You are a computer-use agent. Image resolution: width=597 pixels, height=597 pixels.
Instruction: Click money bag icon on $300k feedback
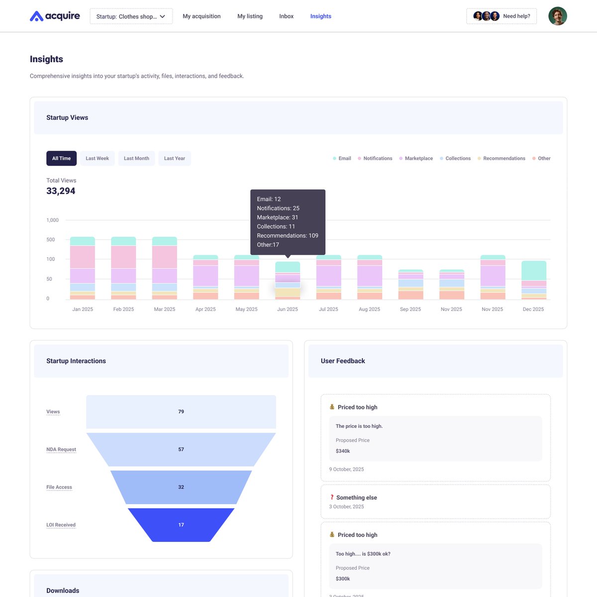point(332,535)
